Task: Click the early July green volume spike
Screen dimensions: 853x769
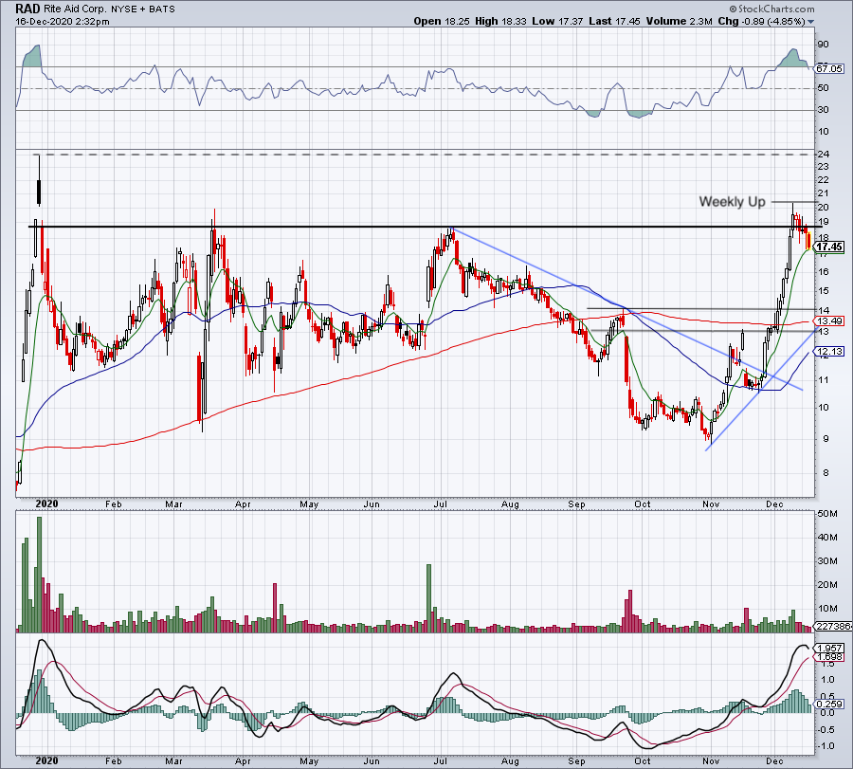Action: (x=428, y=598)
